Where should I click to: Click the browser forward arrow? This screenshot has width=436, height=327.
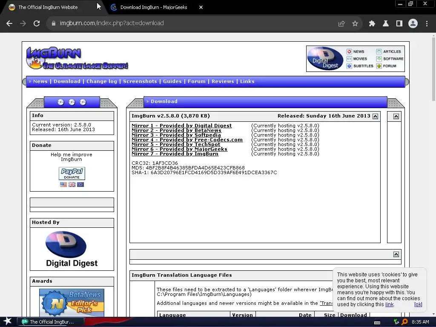[x=23, y=23]
